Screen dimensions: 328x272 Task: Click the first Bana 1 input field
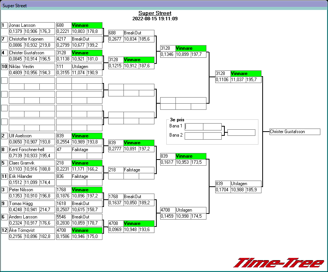194,127
